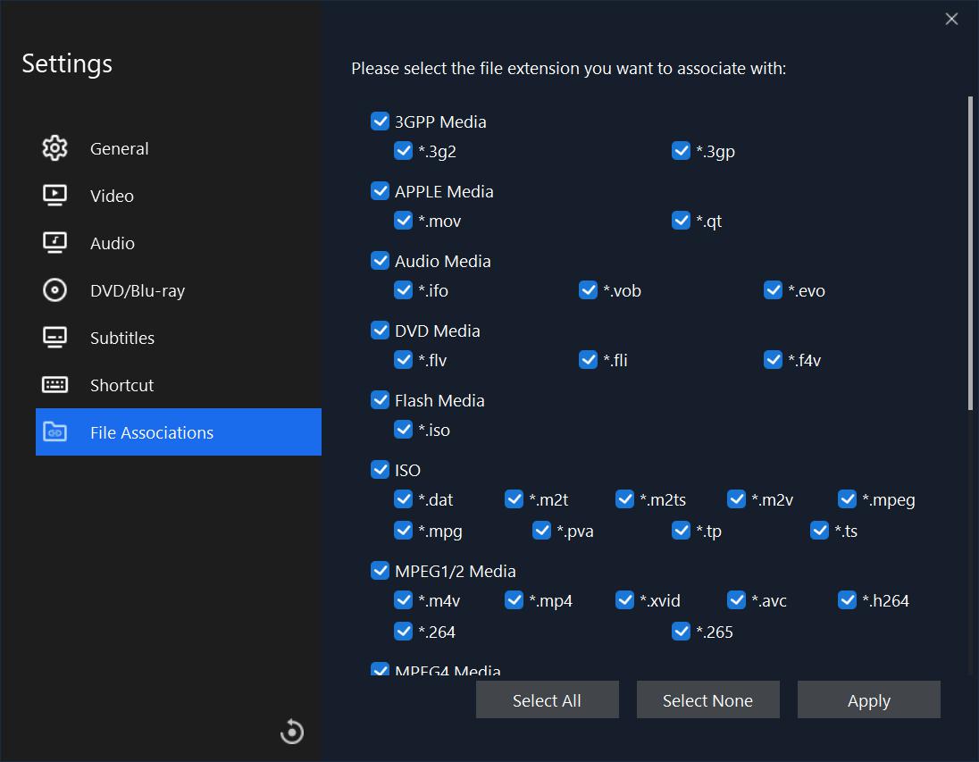Toggle the *.mpeg checkbox under ISO
The height and width of the screenshot is (762, 979).
point(847,499)
